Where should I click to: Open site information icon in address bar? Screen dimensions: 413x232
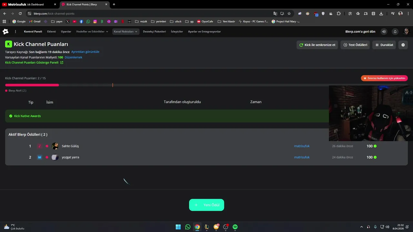(29, 14)
